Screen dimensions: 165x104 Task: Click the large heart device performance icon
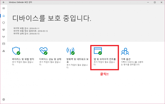(x=43, y=51)
